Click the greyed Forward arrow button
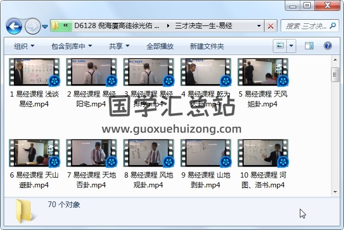Screen dimensions: 344x230 click(x=33, y=26)
